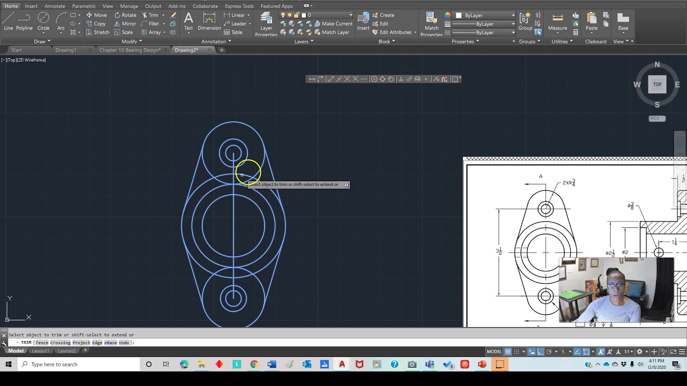Image resolution: width=687 pixels, height=386 pixels.
Task: Expand the Layers panel dropdown
Action: point(303,41)
